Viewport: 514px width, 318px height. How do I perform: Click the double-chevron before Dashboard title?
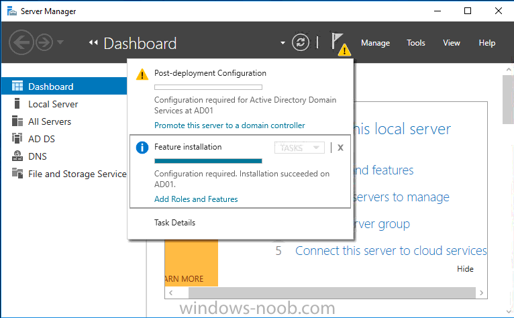point(93,43)
